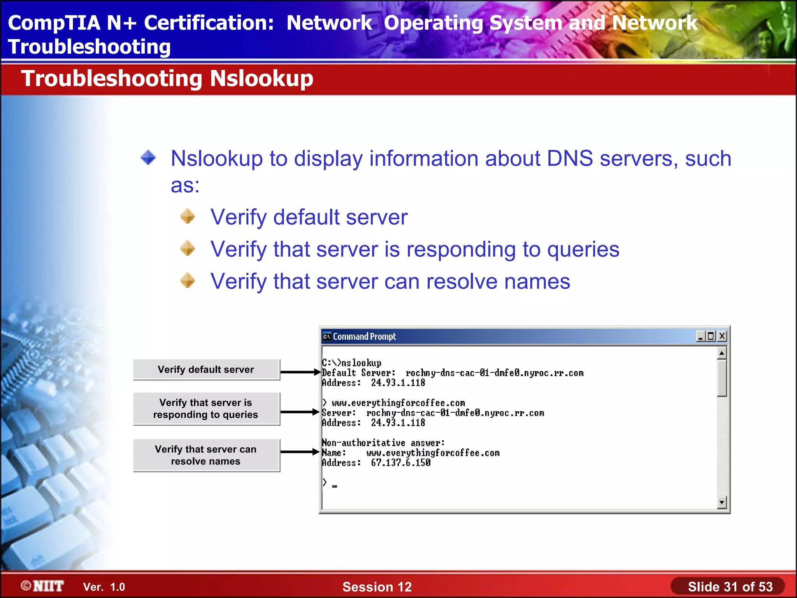Viewport: 797px width, 598px height.
Task: Click the scrollbar down arrow in Command Prompt
Action: pos(722,503)
